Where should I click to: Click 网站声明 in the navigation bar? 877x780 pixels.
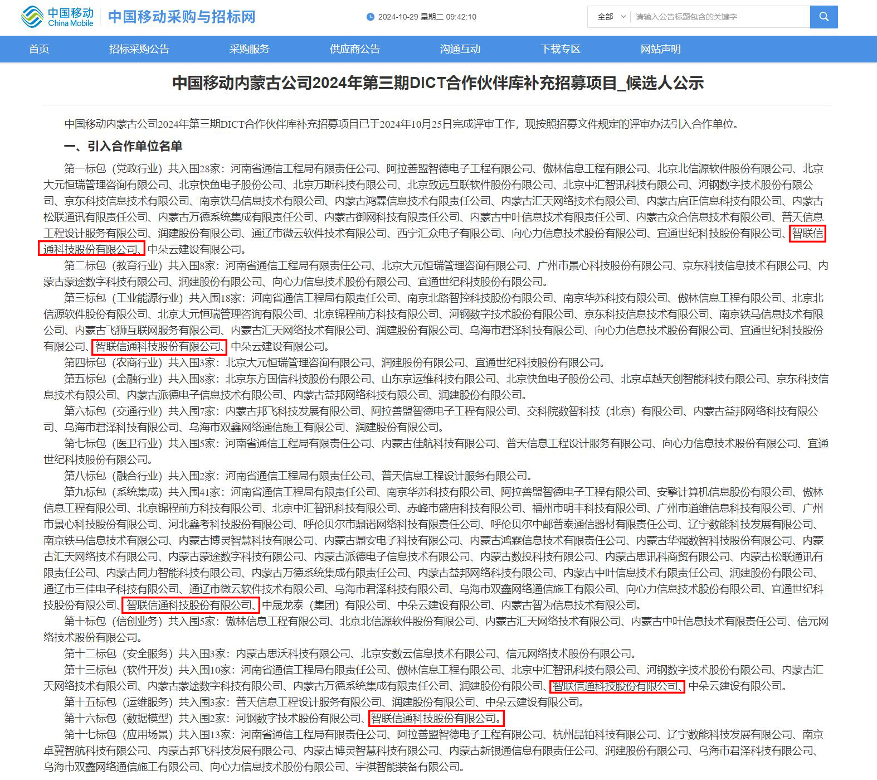click(661, 49)
